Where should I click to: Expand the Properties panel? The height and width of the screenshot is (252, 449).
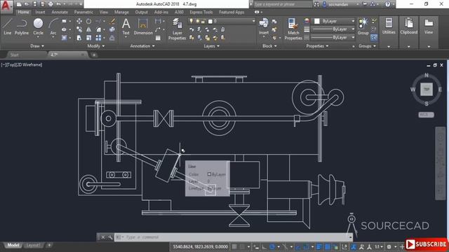click(x=317, y=46)
